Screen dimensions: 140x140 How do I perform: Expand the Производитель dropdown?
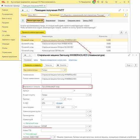pos(87,116)
